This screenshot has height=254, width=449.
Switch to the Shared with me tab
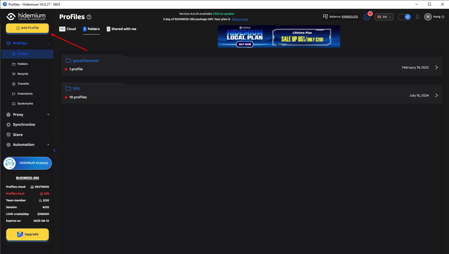(x=121, y=29)
